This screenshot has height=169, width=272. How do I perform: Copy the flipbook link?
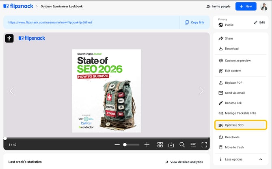pos(194,22)
